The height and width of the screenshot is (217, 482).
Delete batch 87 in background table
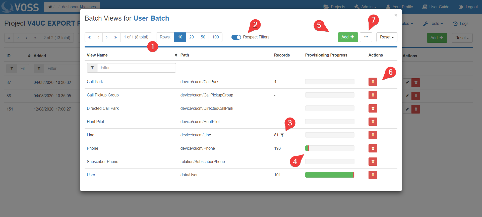[x=416, y=82]
